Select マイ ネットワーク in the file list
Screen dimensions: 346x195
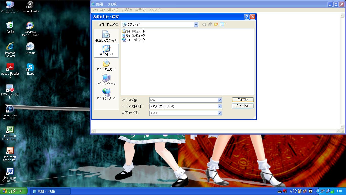click(133, 40)
